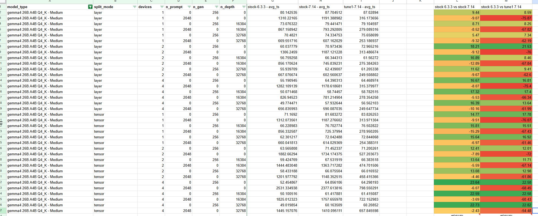The image size is (538, 216).
Task: Select the cell with value 79.441471
Action: (x=321, y=24)
